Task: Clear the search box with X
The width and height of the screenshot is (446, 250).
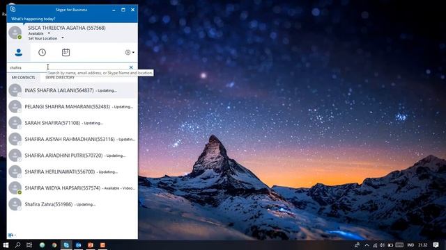Action: (x=131, y=67)
